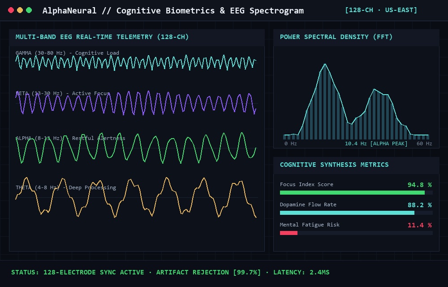Click the Dopamine Flow Rate label
The height and width of the screenshot is (287, 448).
308,204
